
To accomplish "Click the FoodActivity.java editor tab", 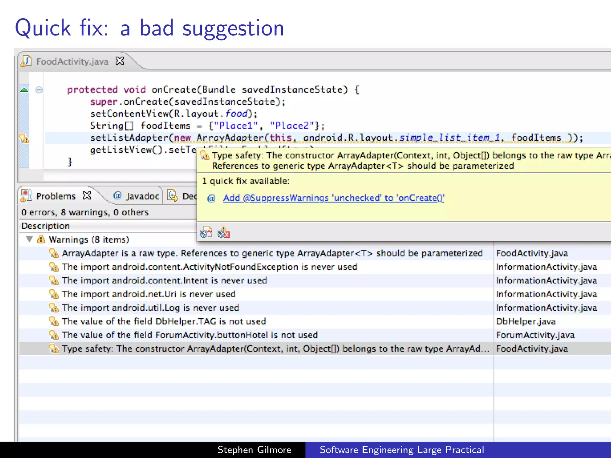I will click(x=72, y=61).
